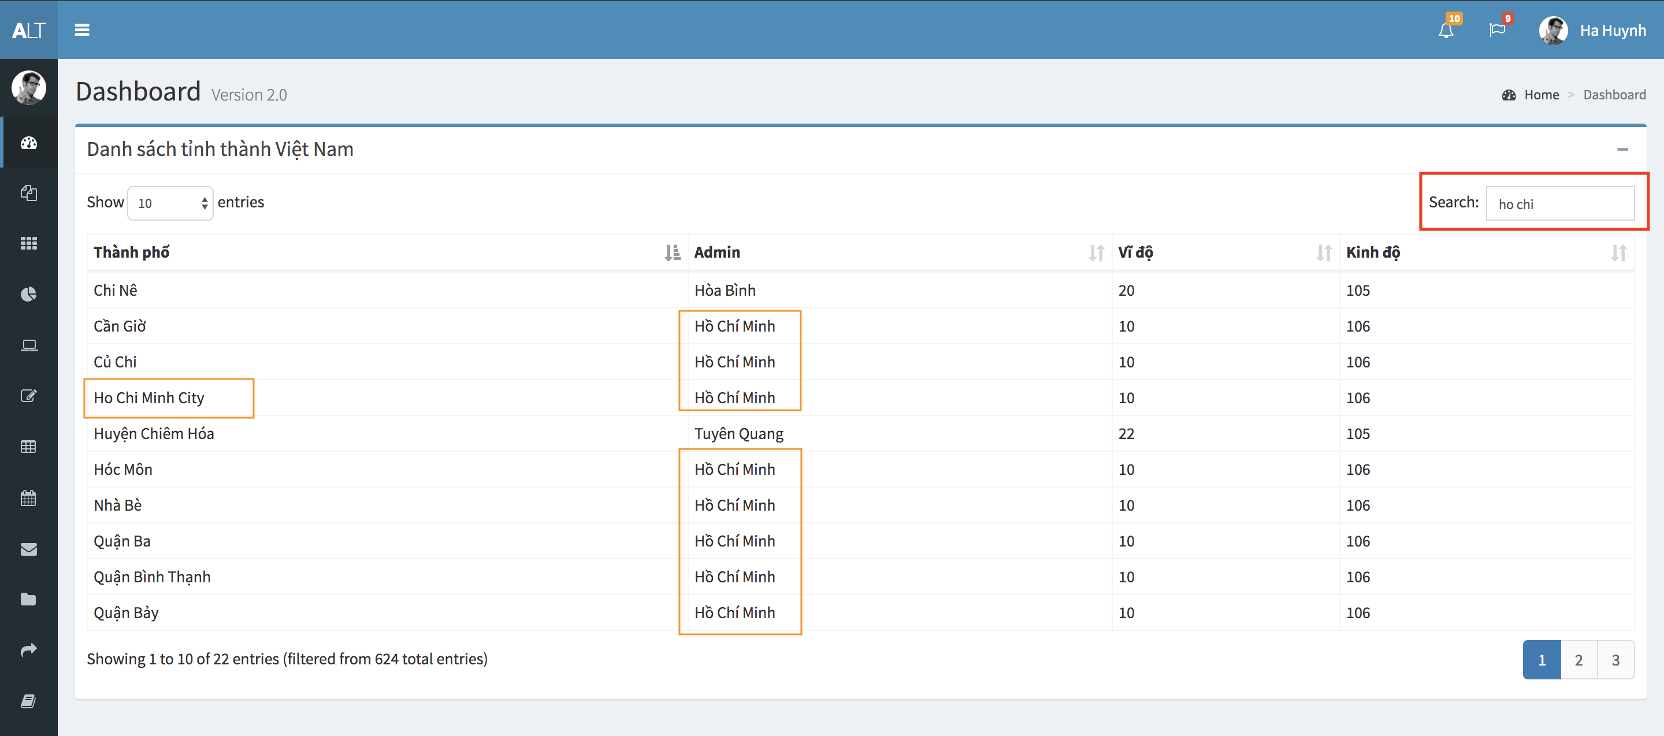
Task: Go to pagination page 2
Action: 1578,660
